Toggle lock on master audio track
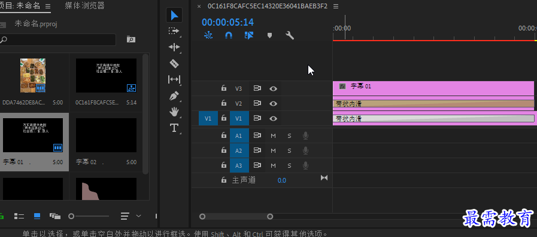 224,180
